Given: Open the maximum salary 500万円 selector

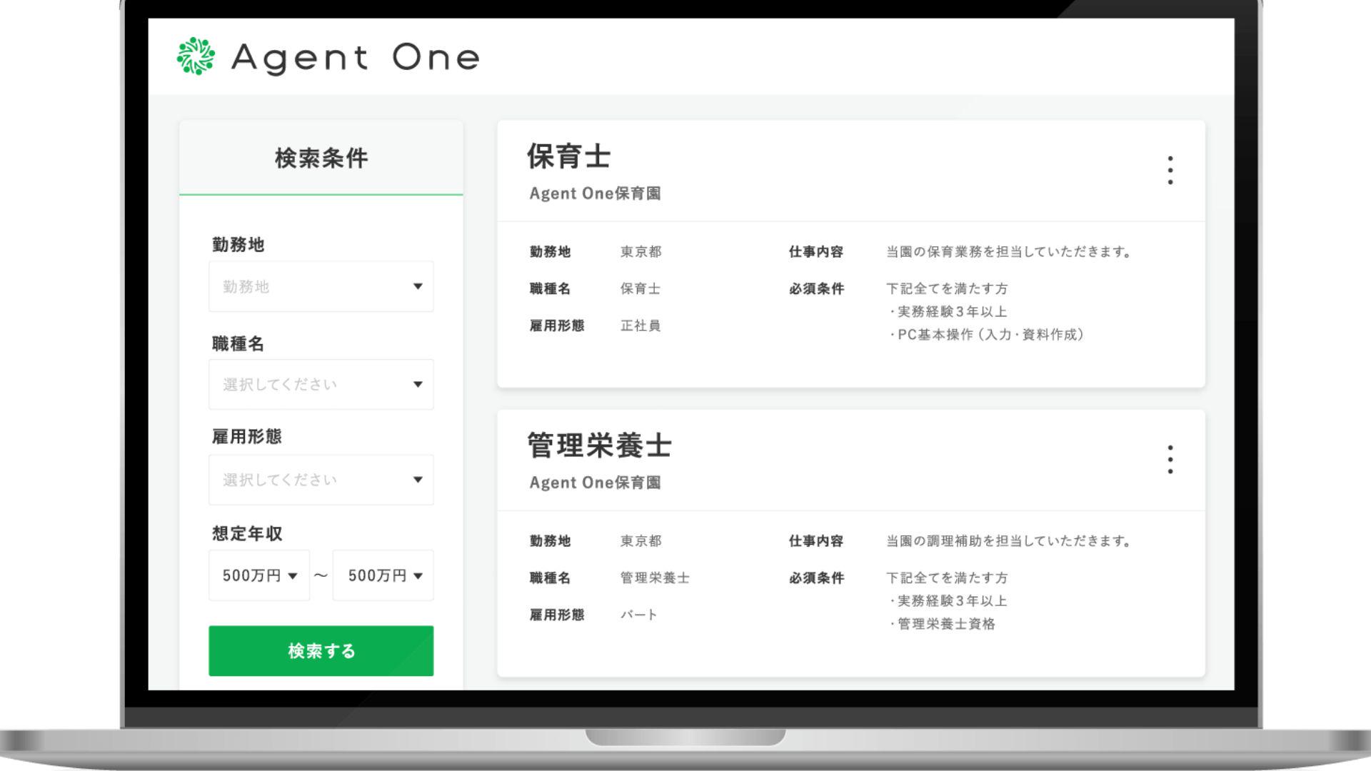Looking at the screenshot, I should 383,575.
